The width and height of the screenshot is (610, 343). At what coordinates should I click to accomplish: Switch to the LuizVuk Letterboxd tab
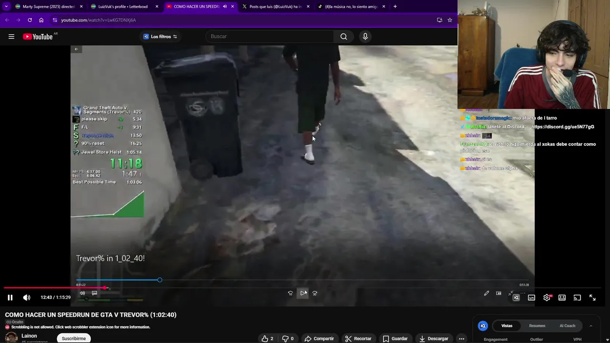pyautogui.click(x=123, y=7)
